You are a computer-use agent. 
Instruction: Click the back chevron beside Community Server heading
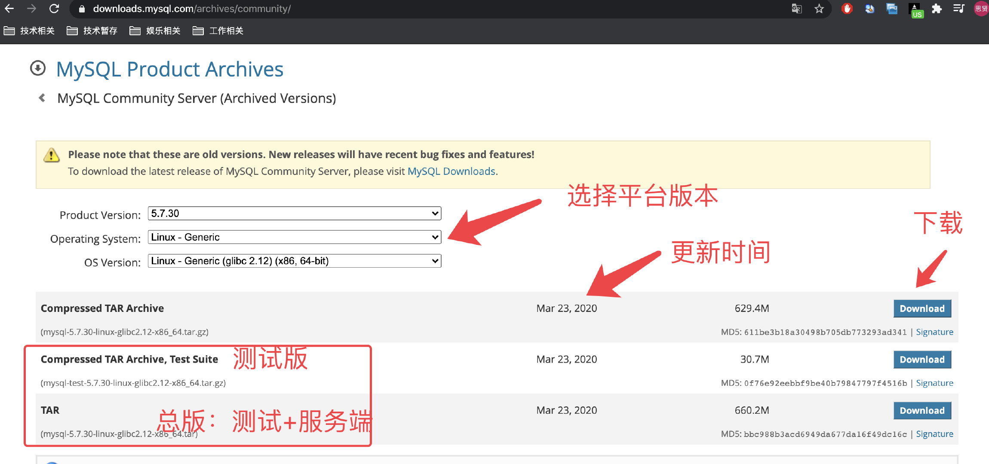coord(42,98)
